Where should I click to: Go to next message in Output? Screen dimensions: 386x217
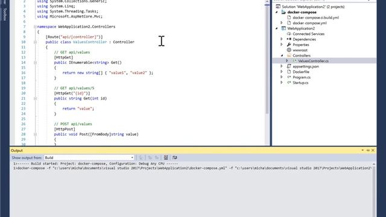pos(157,157)
